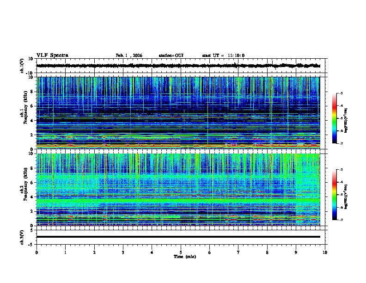Click the ch.1 PSD color scale bar
Image resolution: width=366 pixels, height=283 pixels.
point(335,118)
